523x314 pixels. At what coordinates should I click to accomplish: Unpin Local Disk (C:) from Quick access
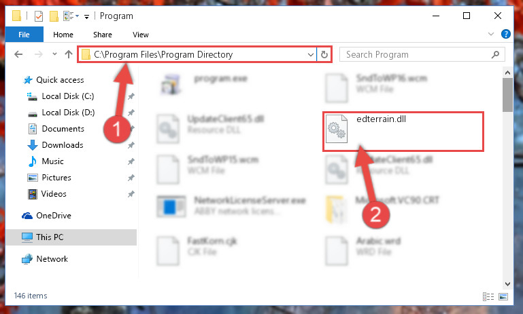(x=131, y=96)
